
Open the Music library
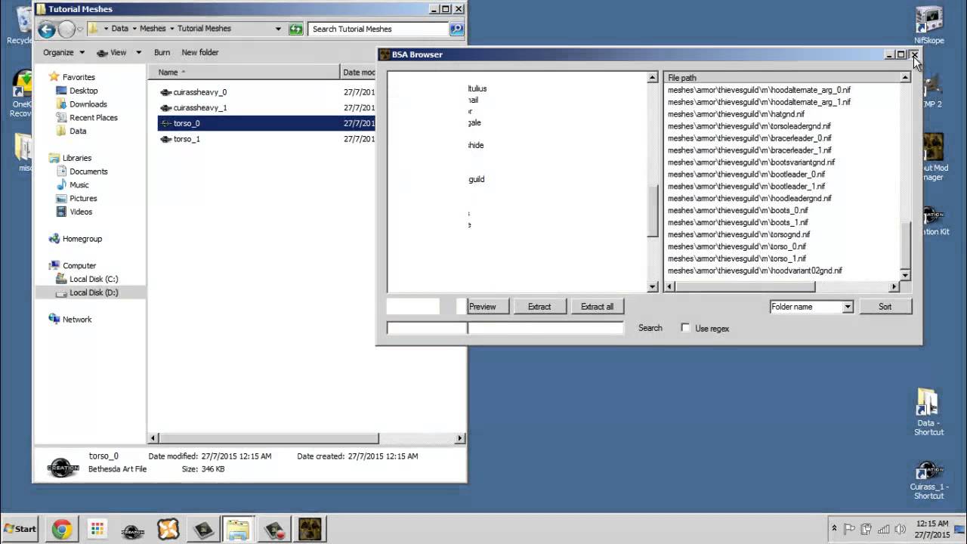79,185
